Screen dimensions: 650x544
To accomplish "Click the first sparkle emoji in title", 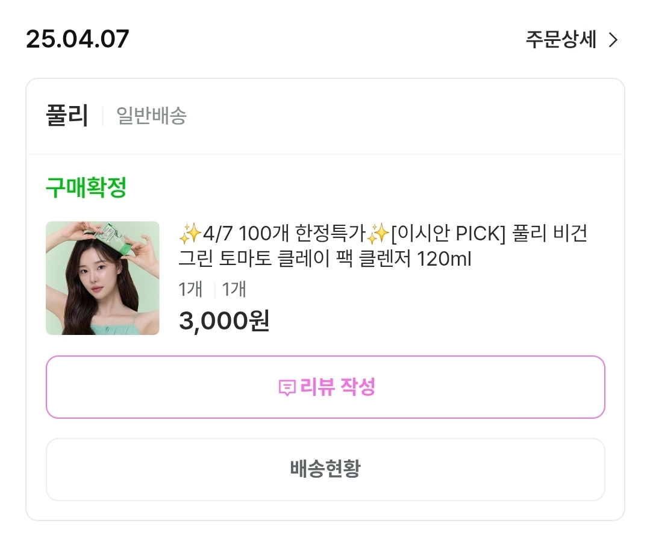I will 190,233.
